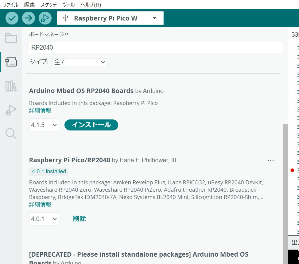Click the Verify checkmark button
299x264 pixels.
[12, 18]
